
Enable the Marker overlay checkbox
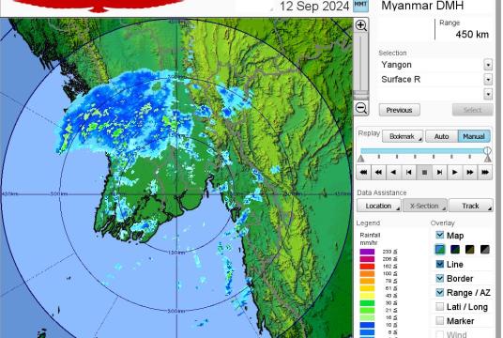[x=440, y=321]
